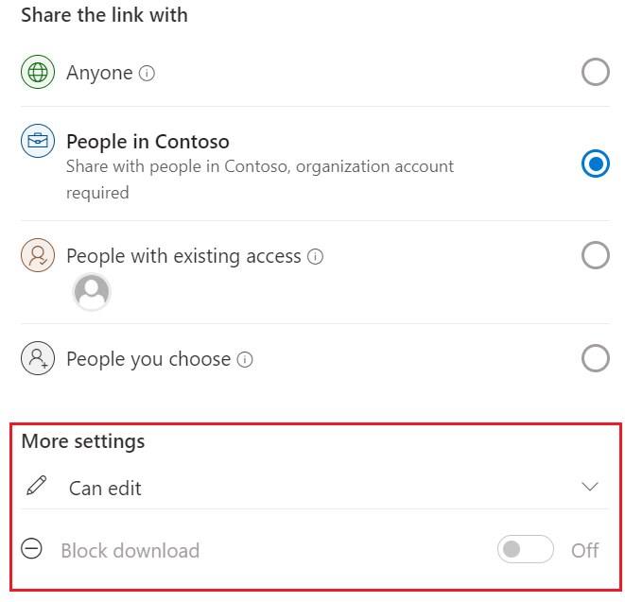Select the People you choose radio button
The image size is (625, 602).
pos(596,358)
